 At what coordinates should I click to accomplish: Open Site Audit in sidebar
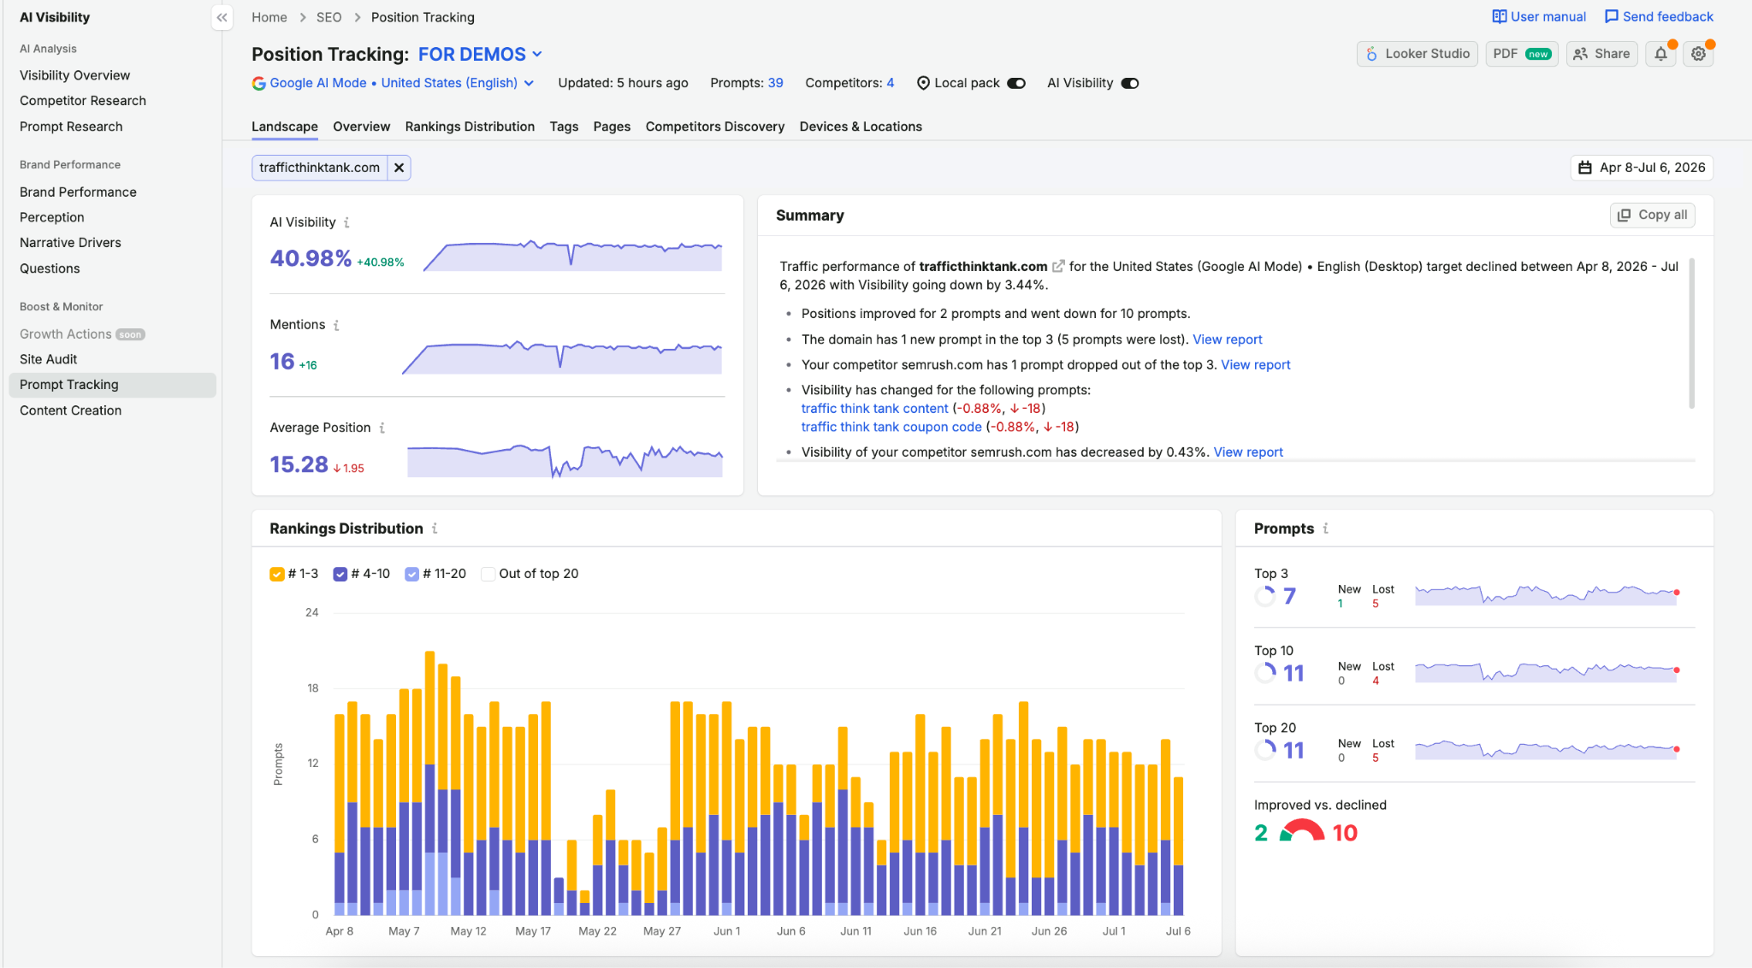48,359
